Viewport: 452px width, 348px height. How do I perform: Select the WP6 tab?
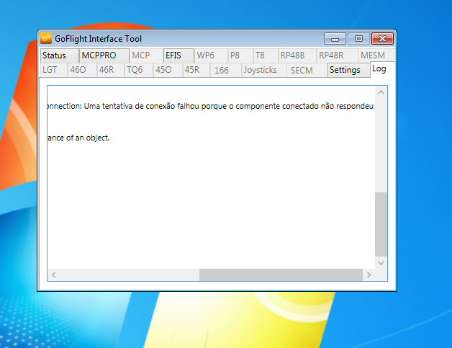206,55
